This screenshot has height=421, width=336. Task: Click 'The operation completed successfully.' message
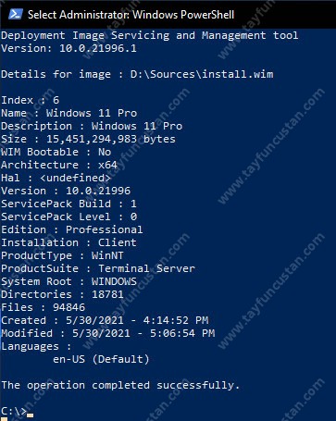120,385
